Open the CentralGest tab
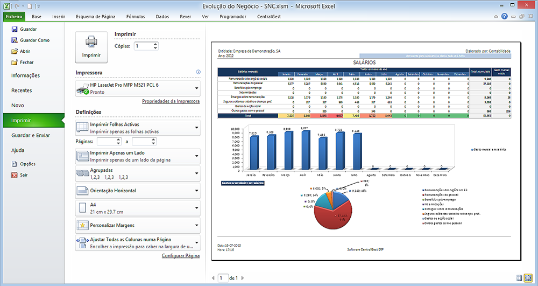 pos(269,17)
